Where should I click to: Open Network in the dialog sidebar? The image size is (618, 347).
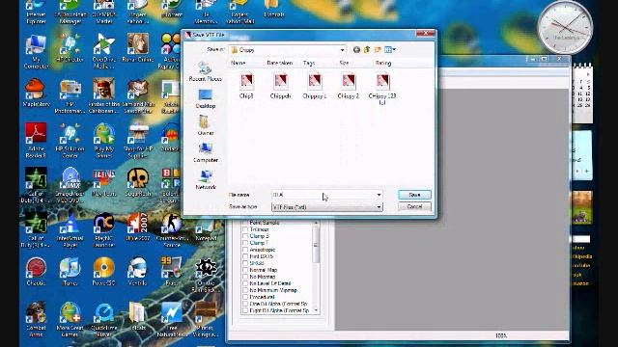tap(206, 180)
